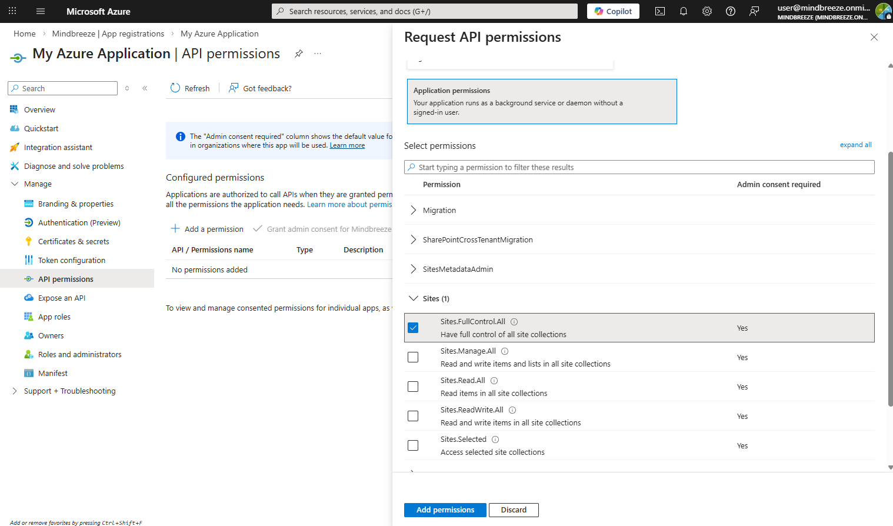The height and width of the screenshot is (526, 893).
Task: Click the expand all link
Action: point(855,145)
